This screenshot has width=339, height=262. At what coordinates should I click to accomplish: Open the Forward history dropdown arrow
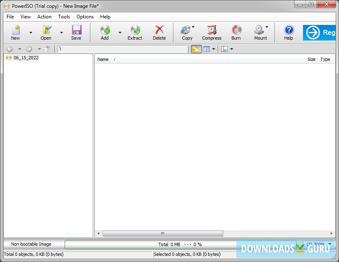coord(39,49)
